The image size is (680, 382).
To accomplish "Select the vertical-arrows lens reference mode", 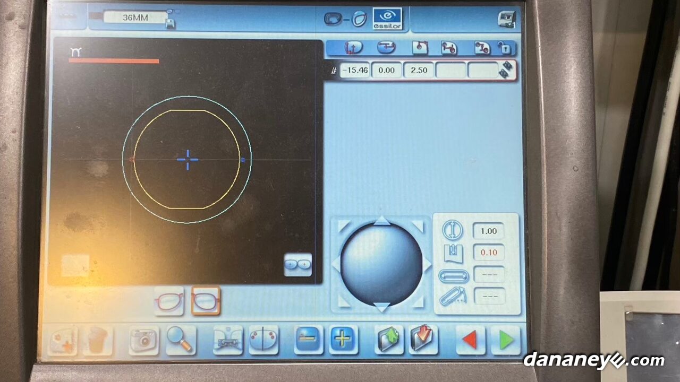I will pyautogui.click(x=353, y=48).
